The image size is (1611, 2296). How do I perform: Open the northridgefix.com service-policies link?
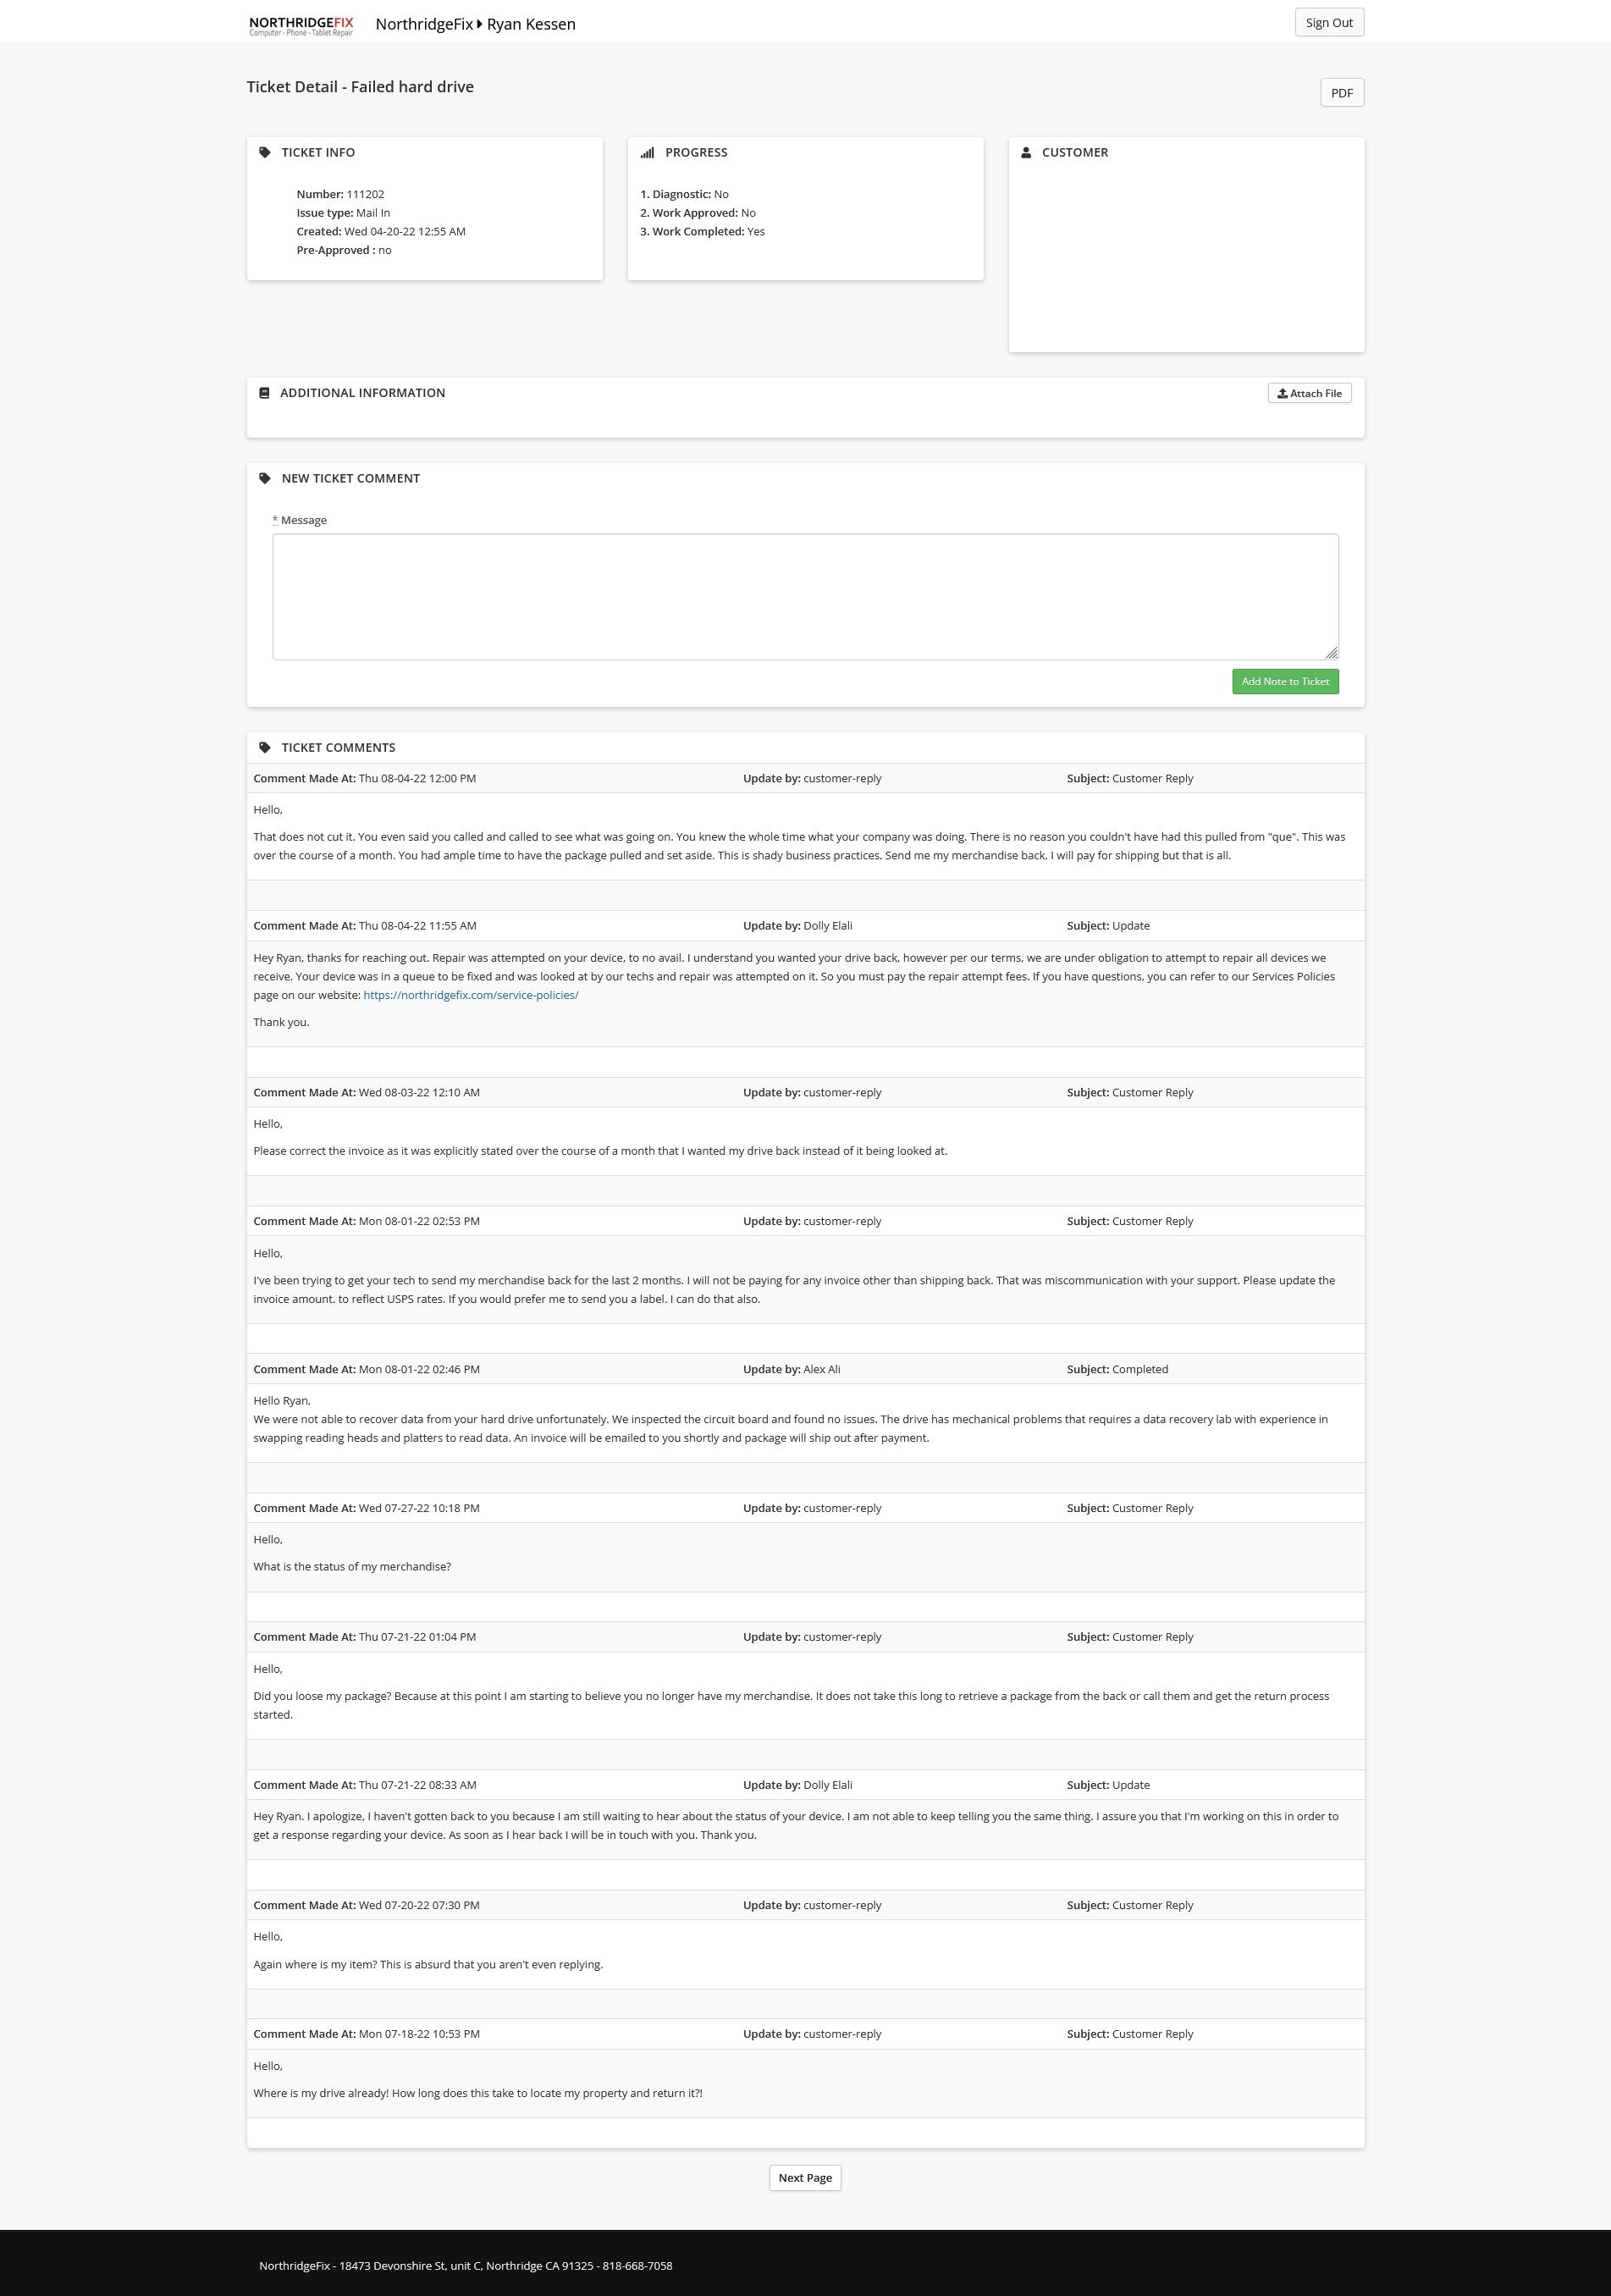click(x=471, y=996)
